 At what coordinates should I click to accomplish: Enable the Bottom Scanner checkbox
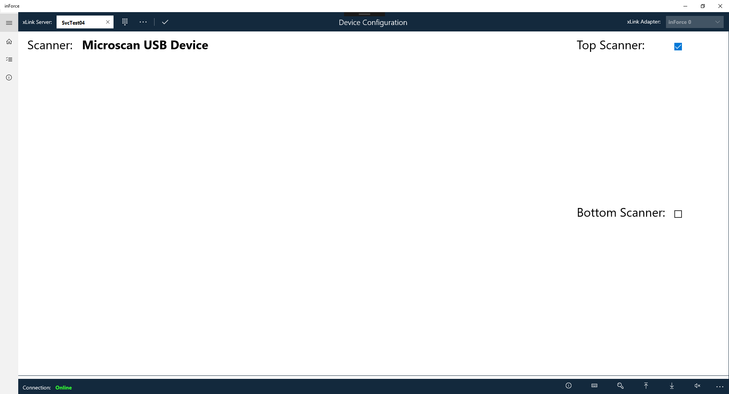[x=678, y=214]
